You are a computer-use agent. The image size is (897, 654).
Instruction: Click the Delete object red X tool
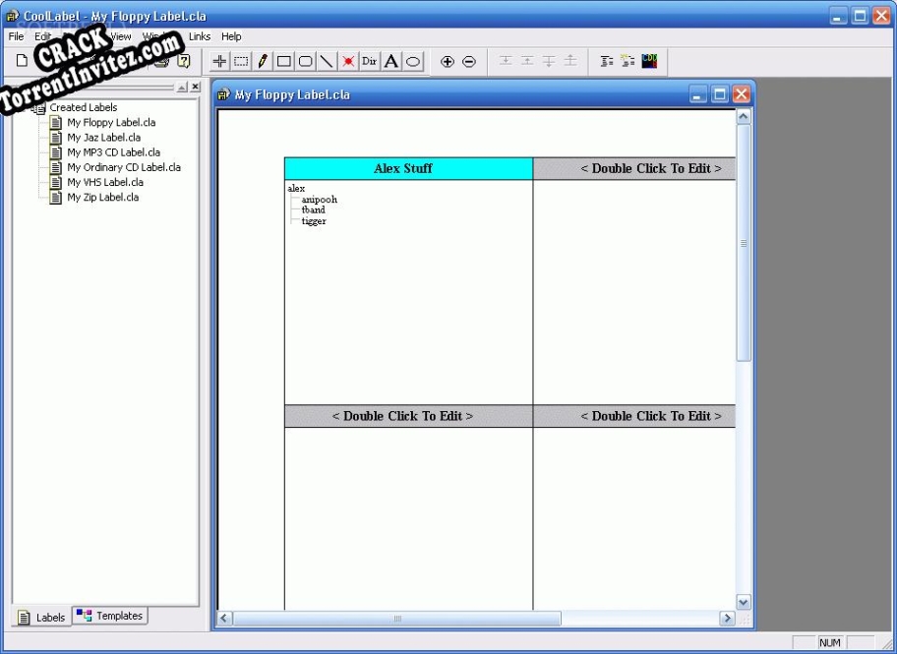click(x=347, y=61)
